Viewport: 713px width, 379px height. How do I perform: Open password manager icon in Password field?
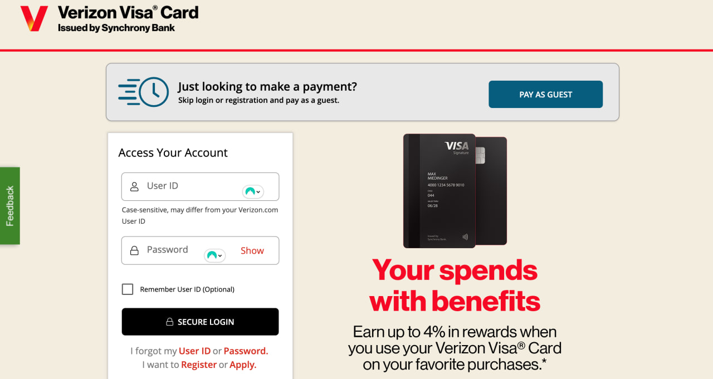(214, 255)
